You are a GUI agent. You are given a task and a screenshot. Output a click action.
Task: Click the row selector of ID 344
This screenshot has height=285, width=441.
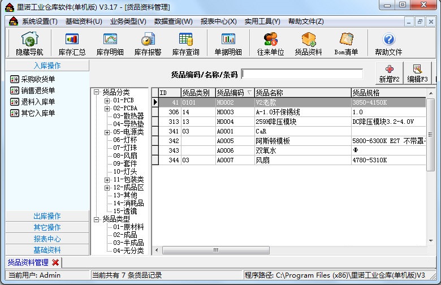[x=155, y=160]
